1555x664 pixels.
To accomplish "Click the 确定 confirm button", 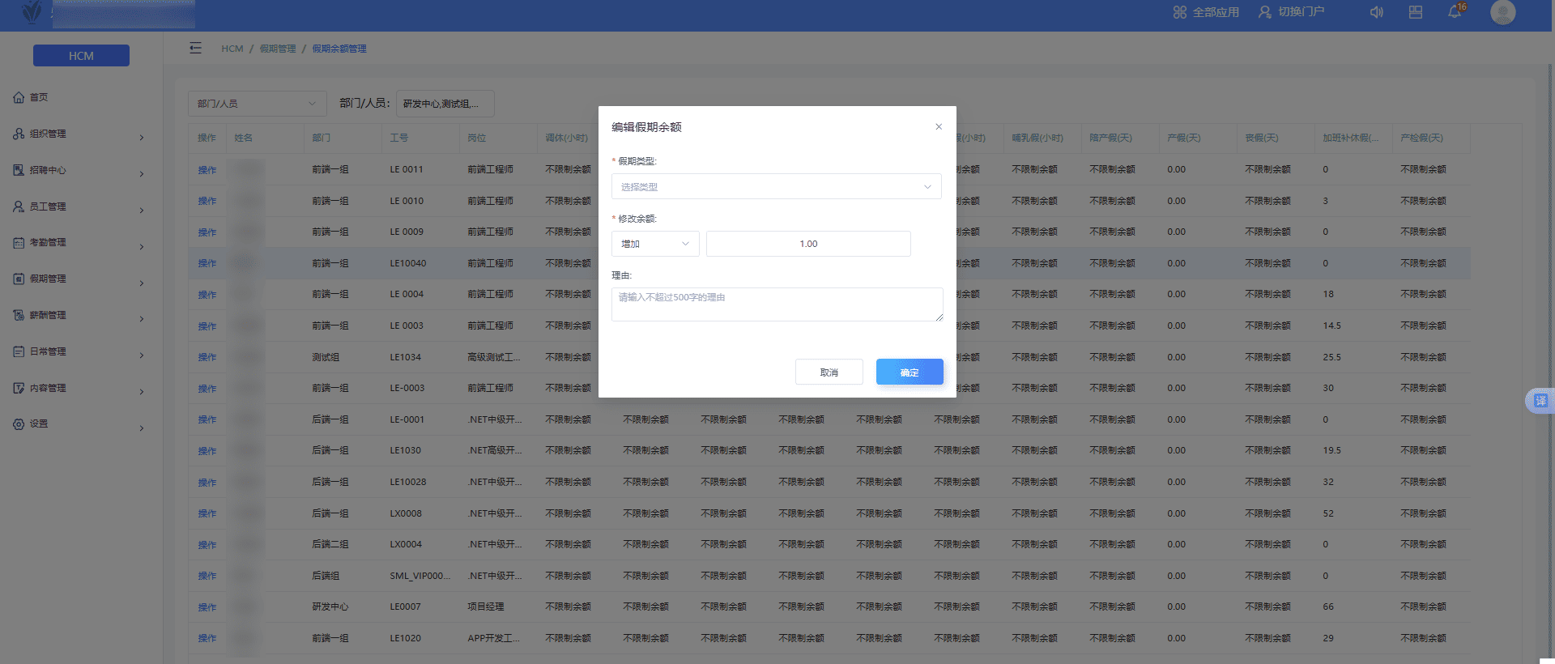I will [910, 372].
